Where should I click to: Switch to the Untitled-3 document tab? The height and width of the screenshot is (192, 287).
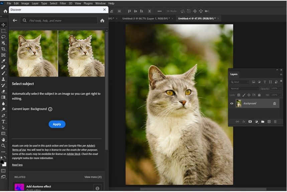tap(146, 18)
